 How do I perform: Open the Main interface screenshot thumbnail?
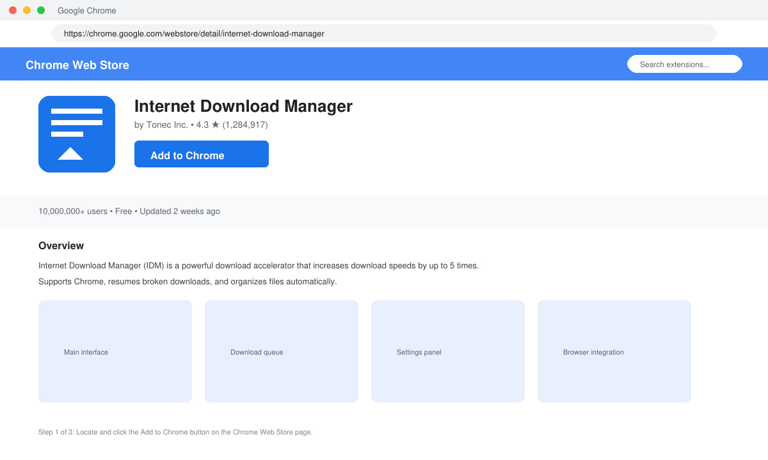click(115, 351)
